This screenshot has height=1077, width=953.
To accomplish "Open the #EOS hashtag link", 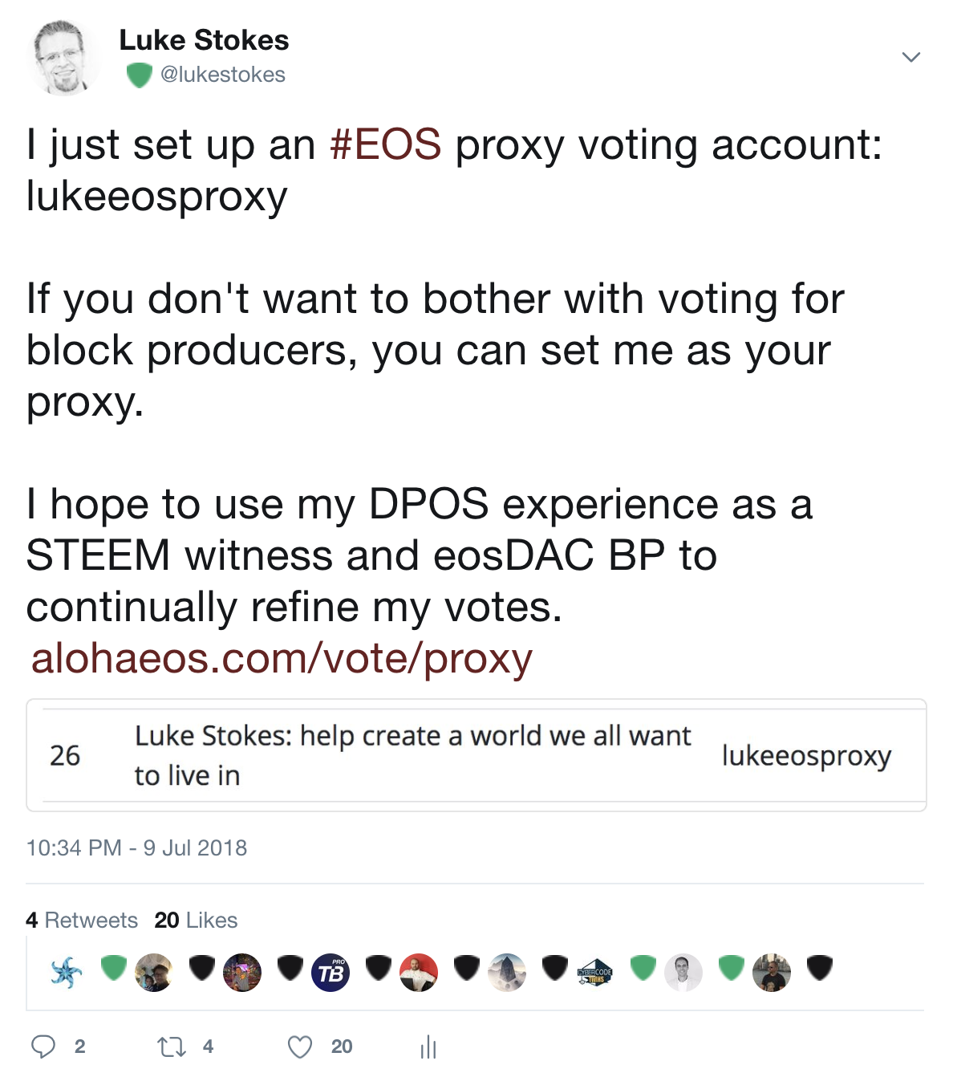I will 385,144.
